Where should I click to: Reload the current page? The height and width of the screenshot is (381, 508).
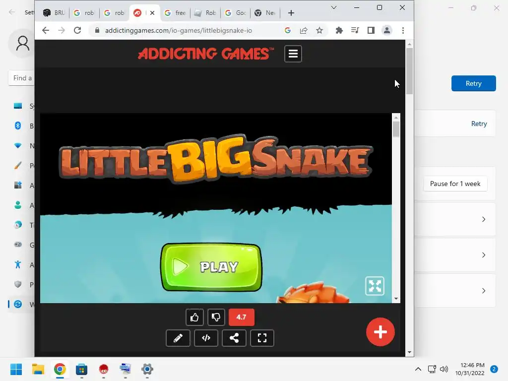pyautogui.click(x=77, y=30)
